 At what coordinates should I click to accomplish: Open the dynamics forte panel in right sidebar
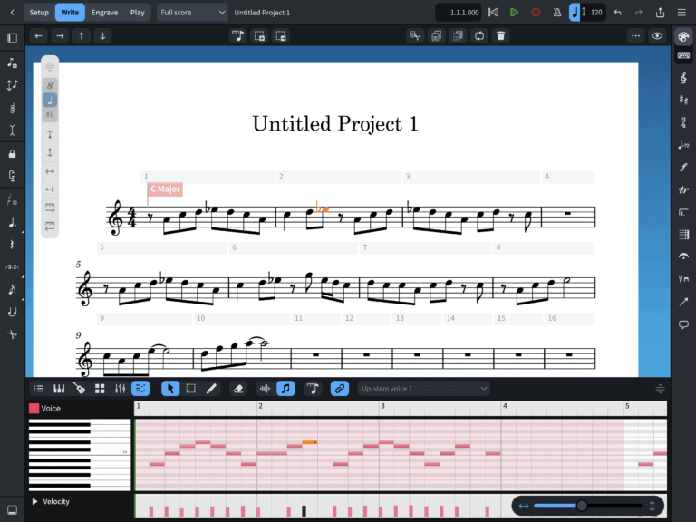[x=683, y=168]
